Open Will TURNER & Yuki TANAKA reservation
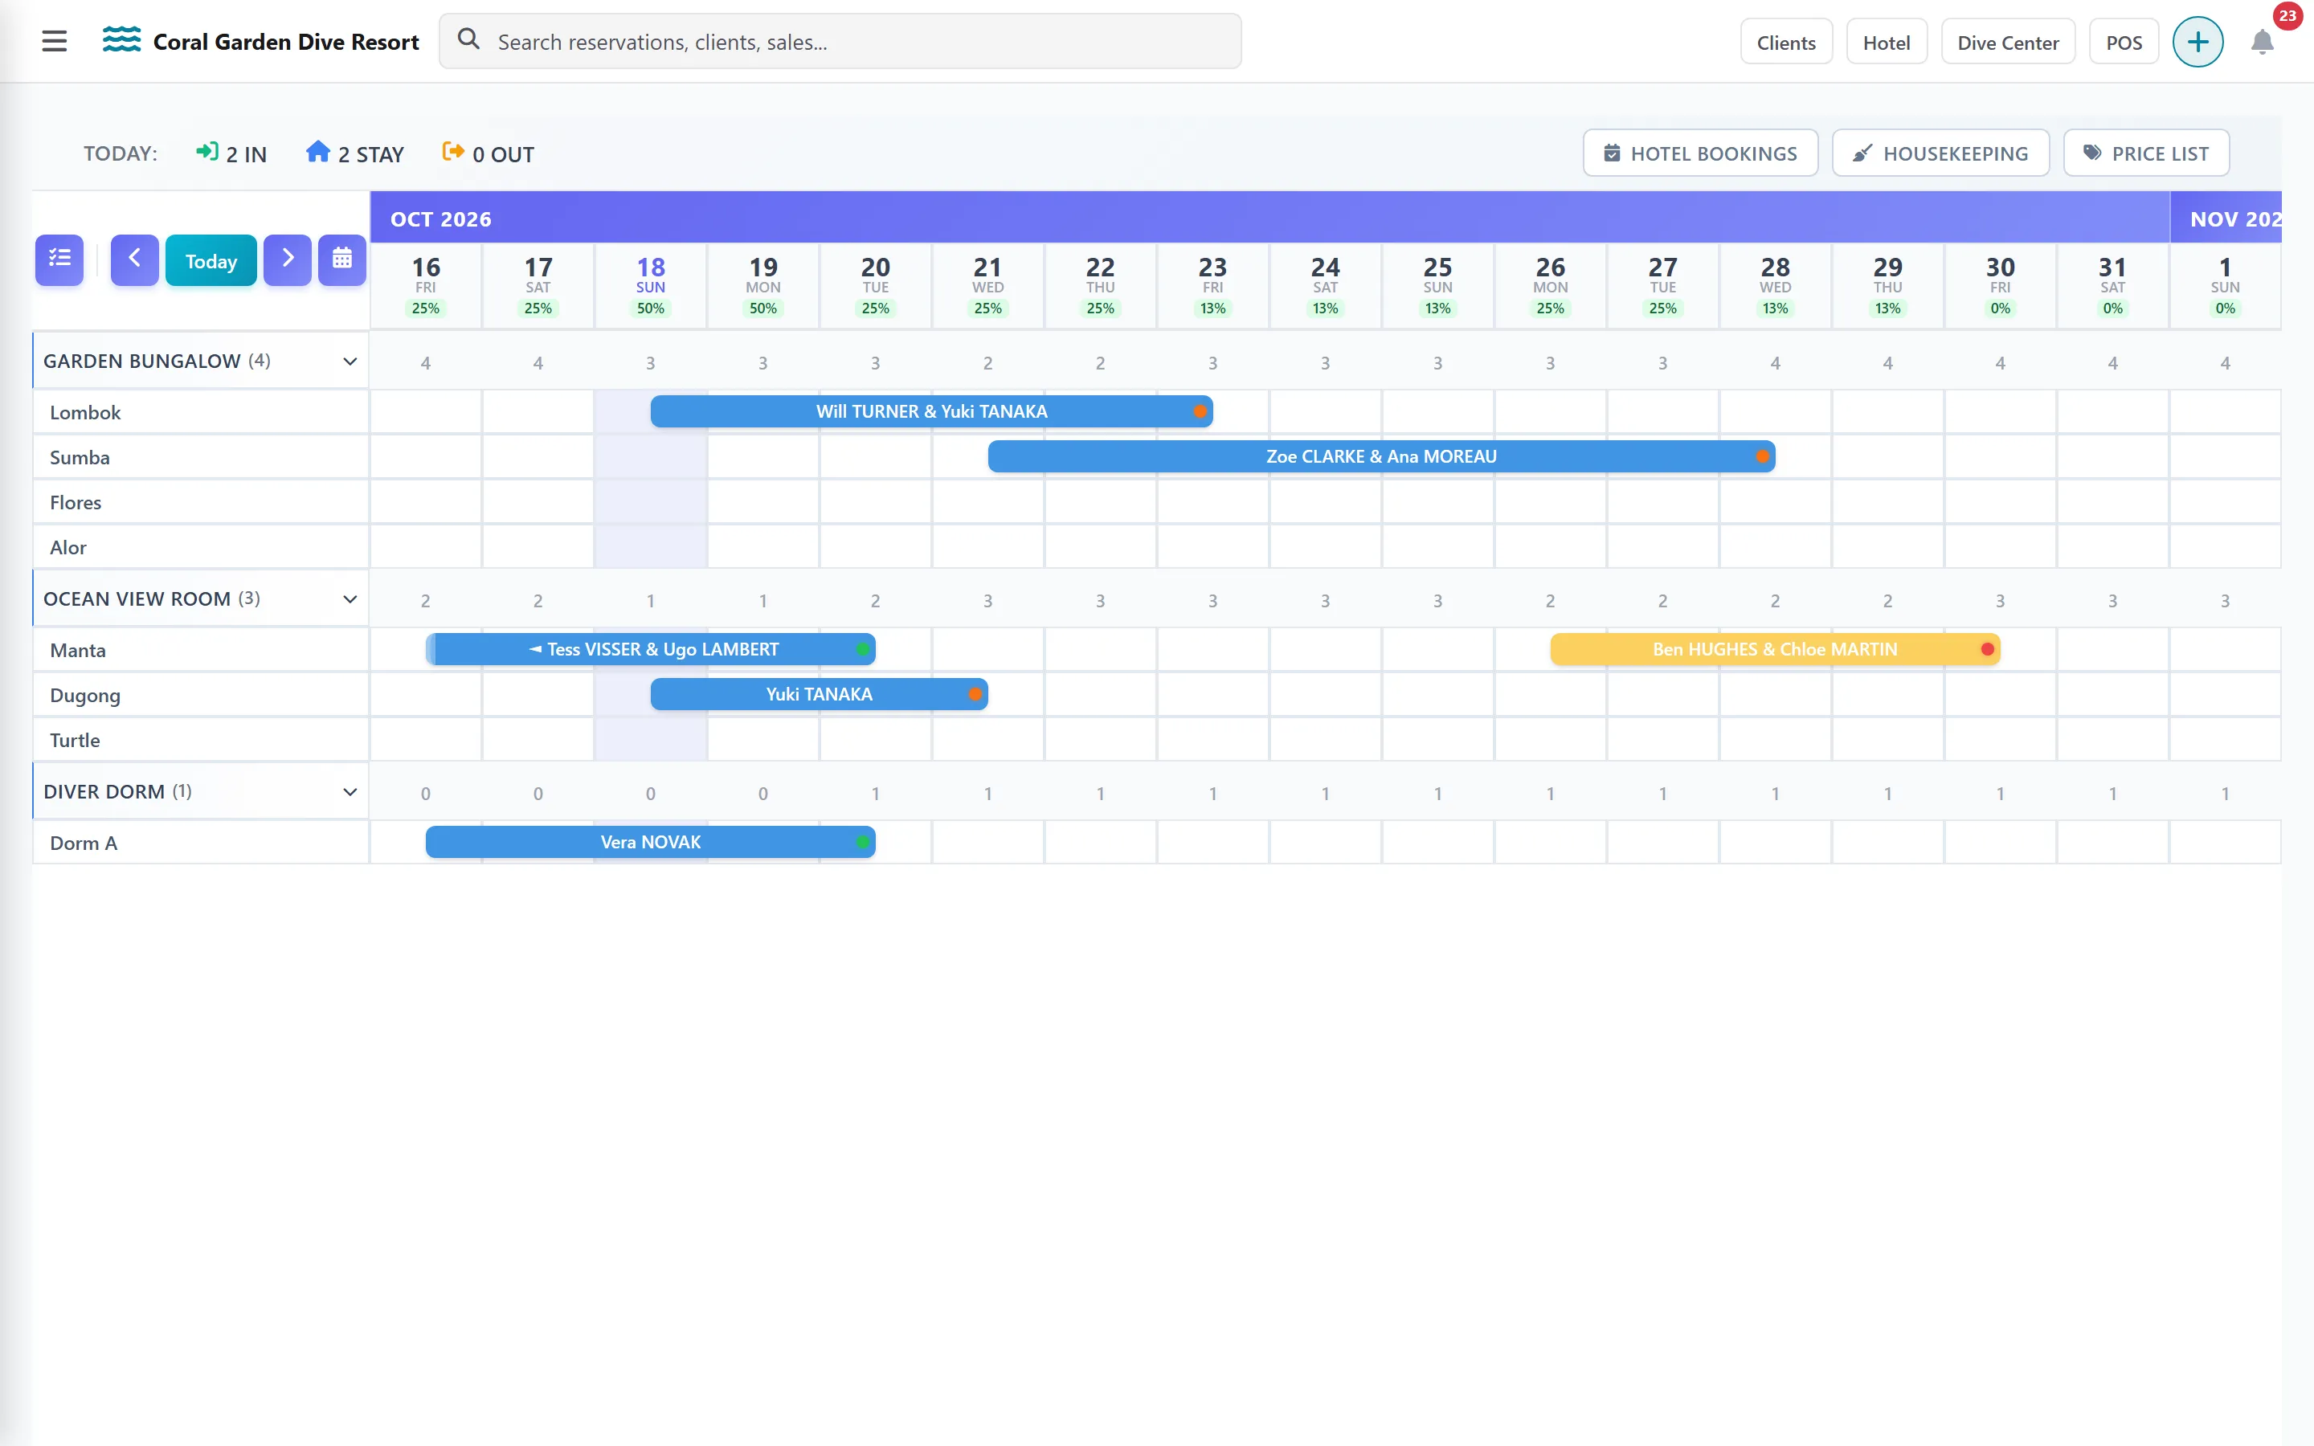 coord(931,411)
